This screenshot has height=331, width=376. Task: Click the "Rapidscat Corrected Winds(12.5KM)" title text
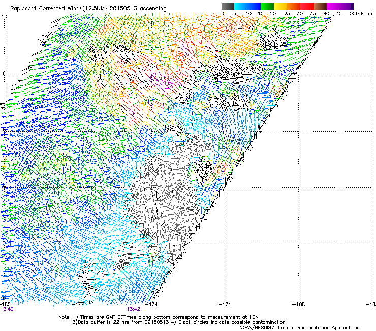[x=59, y=9]
